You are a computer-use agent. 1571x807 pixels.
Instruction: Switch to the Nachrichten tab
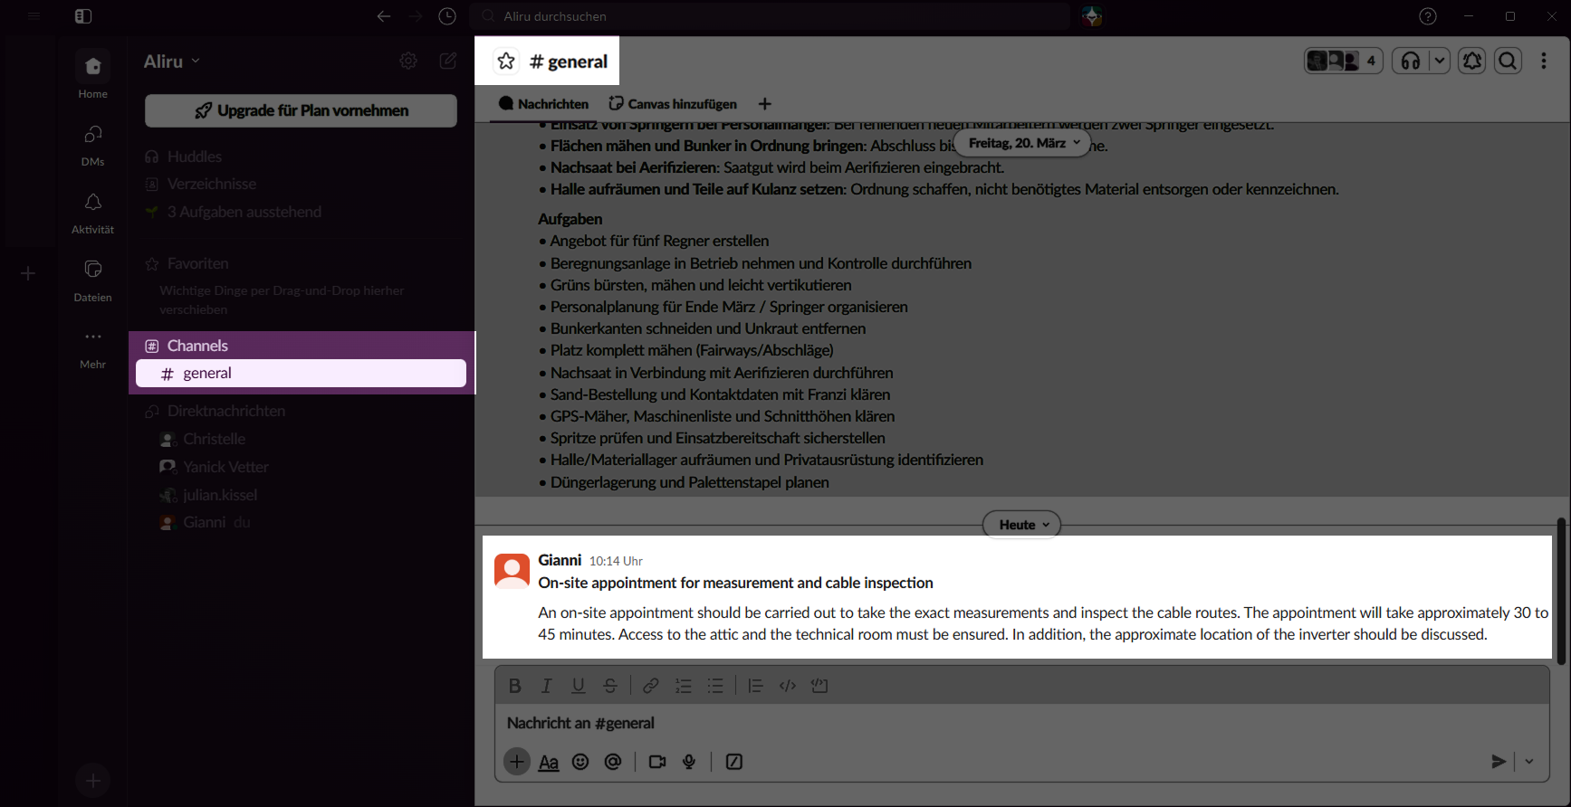543,104
